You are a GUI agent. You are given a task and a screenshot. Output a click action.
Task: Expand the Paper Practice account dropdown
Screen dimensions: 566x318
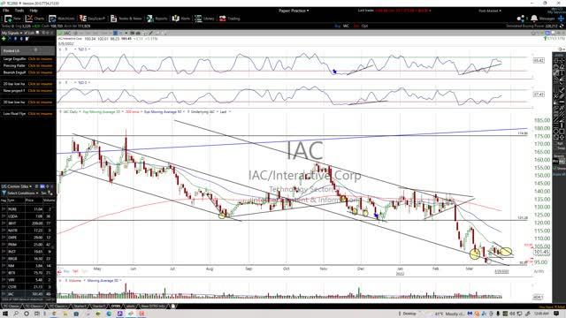[x=294, y=11]
